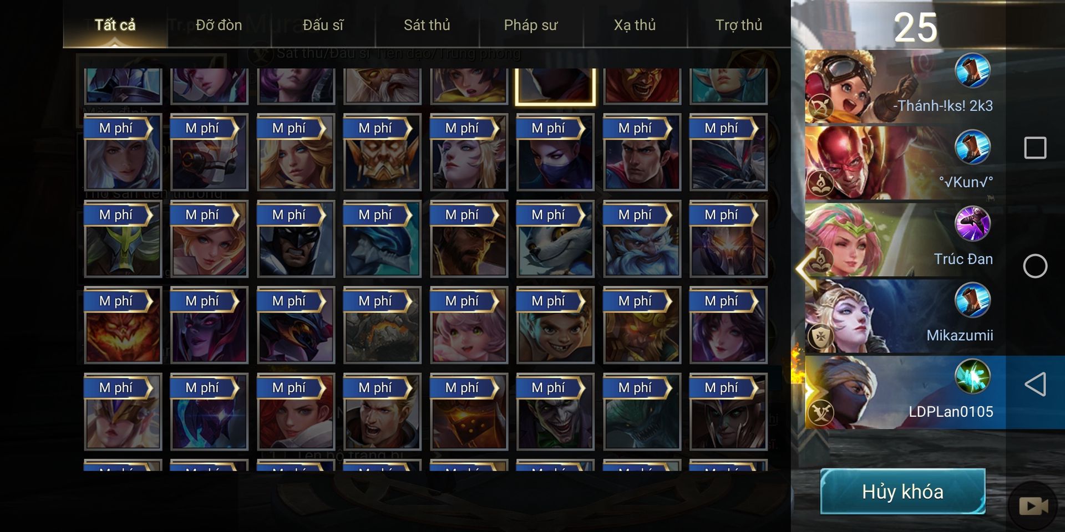Choose the Superman hero portrait
Image resolution: width=1065 pixels, height=532 pixels.
click(x=642, y=152)
